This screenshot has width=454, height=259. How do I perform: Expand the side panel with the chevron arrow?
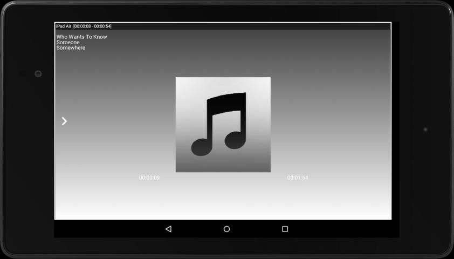(x=64, y=121)
